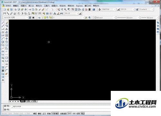Toggle DUCS in status bar
The image size is (161, 116).
70,113
